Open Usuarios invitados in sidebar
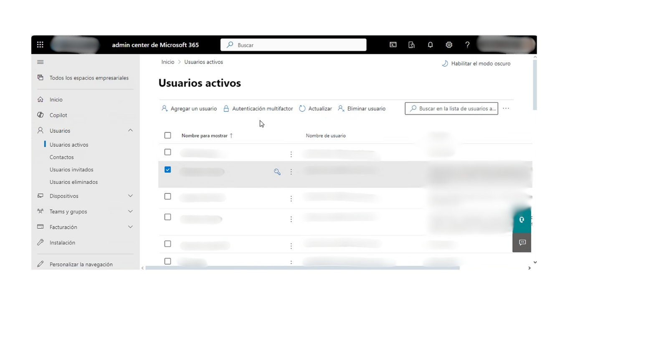 [71, 170]
